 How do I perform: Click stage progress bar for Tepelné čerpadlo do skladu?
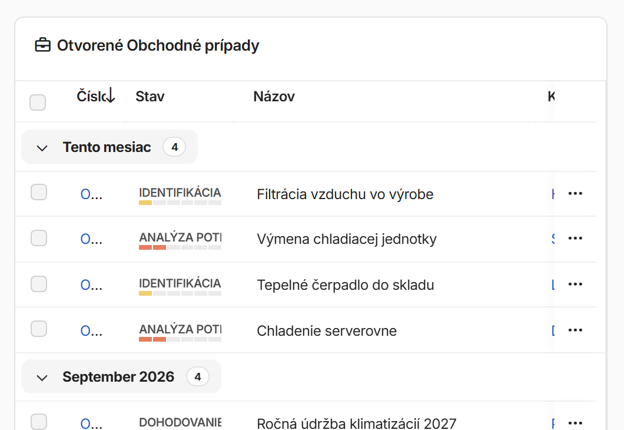pyautogui.click(x=180, y=293)
